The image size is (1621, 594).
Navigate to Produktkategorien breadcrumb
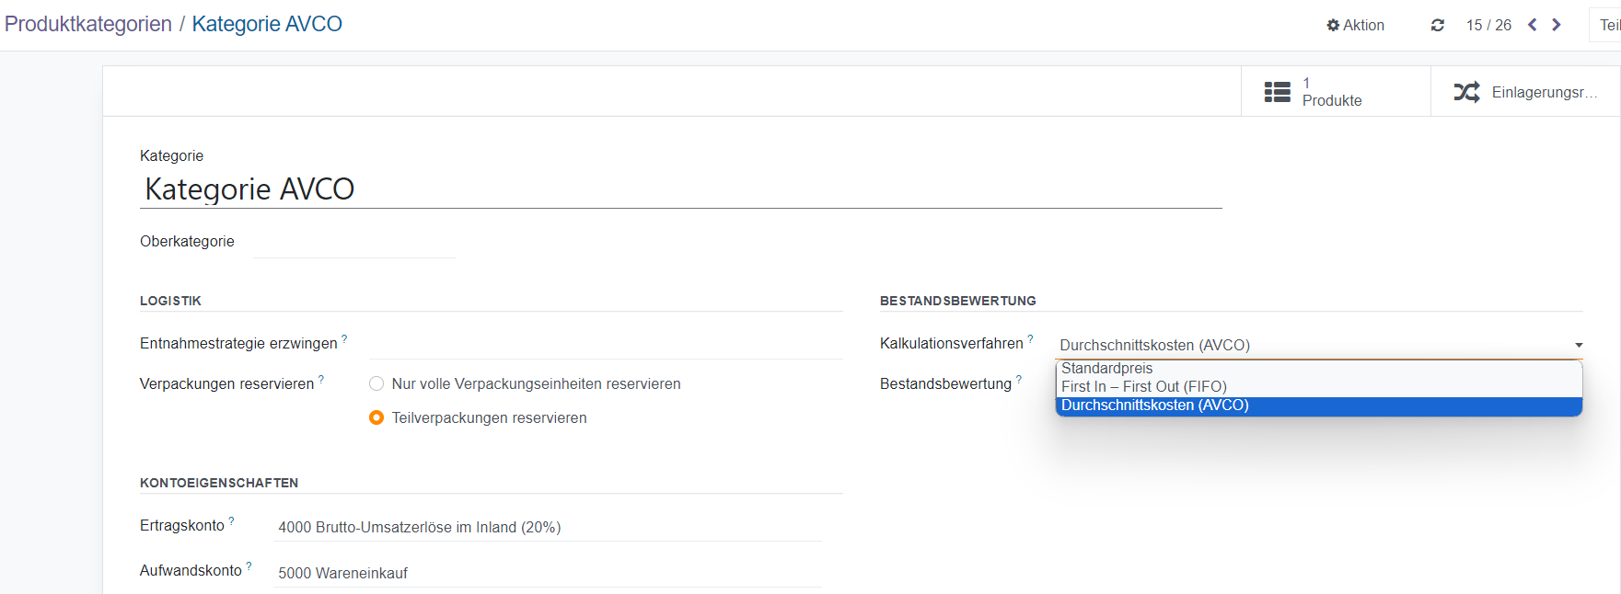[x=88, y=25]
